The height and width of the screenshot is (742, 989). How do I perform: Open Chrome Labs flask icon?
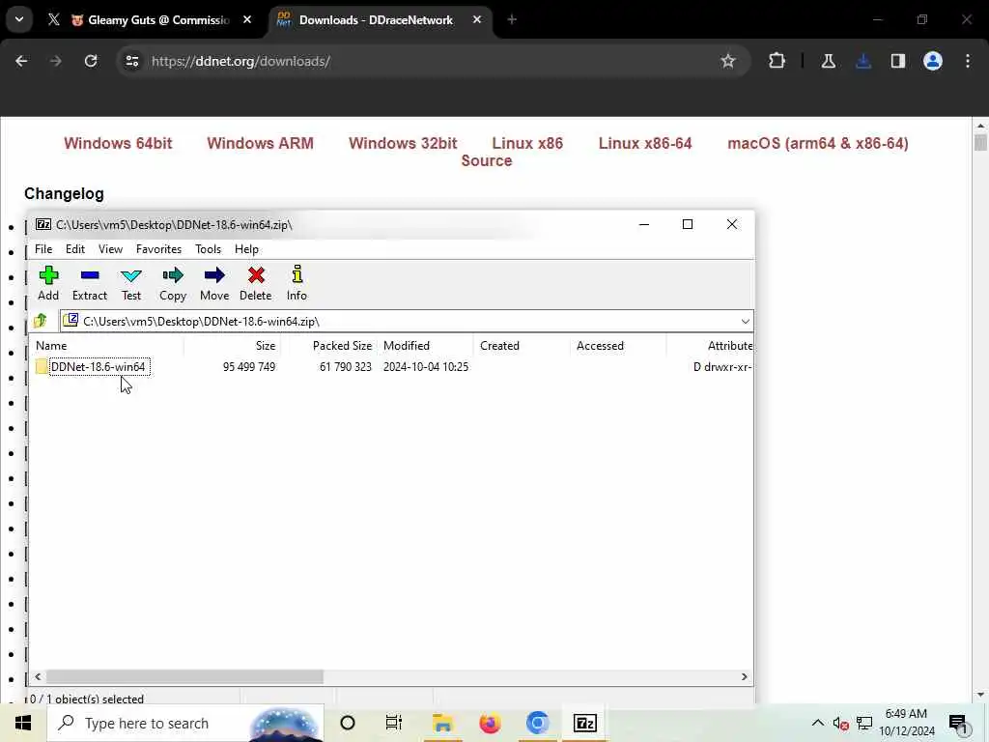coord(828,61)
